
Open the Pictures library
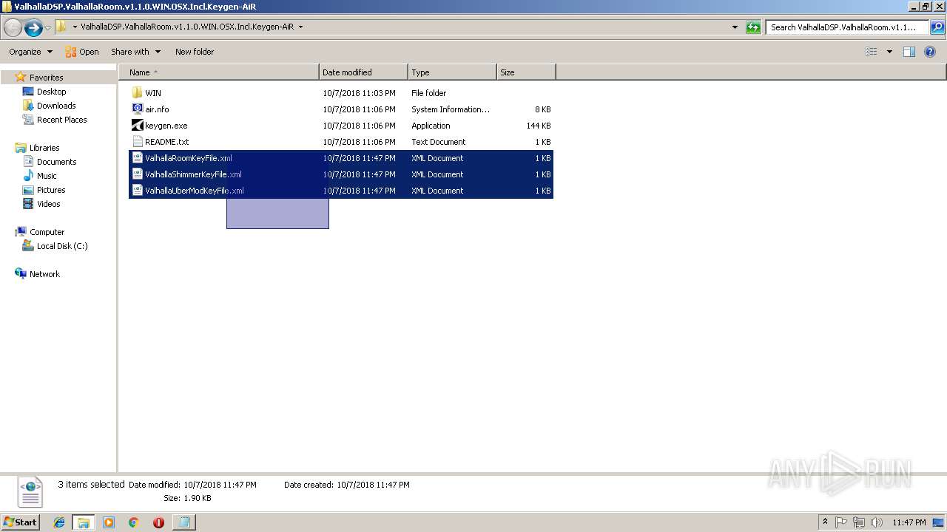coord(51,190)
